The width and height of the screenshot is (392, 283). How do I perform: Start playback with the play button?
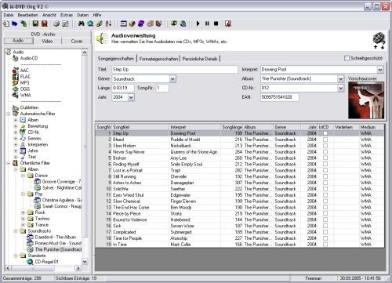click(x=198, y=24)
